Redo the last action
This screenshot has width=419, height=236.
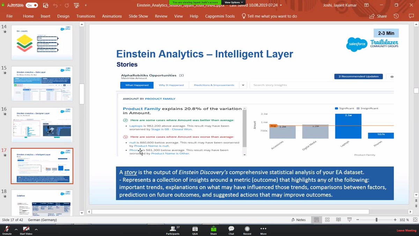pos(66,6)
